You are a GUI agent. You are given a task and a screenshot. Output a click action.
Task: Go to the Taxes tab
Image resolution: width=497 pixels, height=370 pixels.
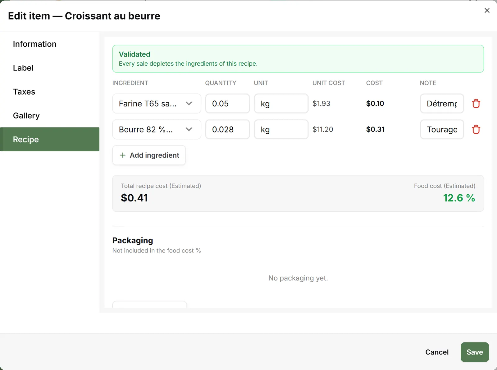50,92
